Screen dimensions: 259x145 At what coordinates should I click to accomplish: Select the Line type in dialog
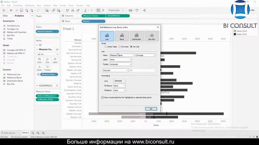coord(107,36)
